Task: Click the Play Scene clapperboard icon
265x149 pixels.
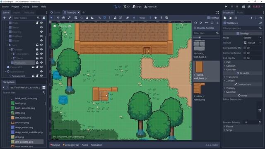Action: click(x=243, y=7)
